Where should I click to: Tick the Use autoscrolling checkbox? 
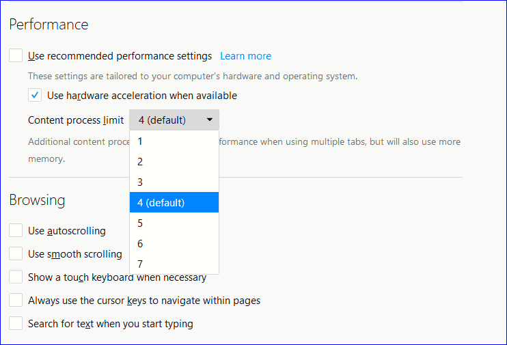pyautogui.click(x=16, y=231)
